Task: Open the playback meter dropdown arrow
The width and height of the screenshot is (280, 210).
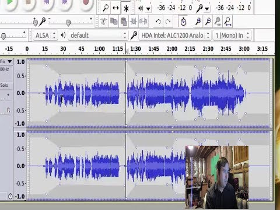Action: [x=148, y=9]
